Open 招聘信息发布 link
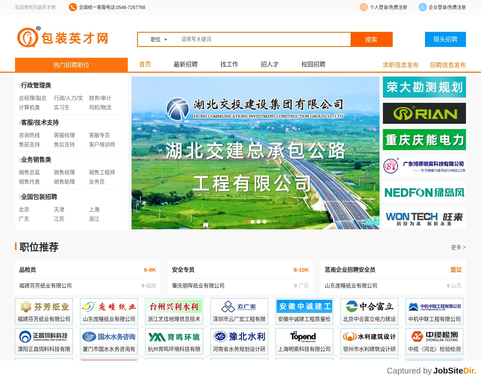 pyautogui.click(x=448, y=65)
